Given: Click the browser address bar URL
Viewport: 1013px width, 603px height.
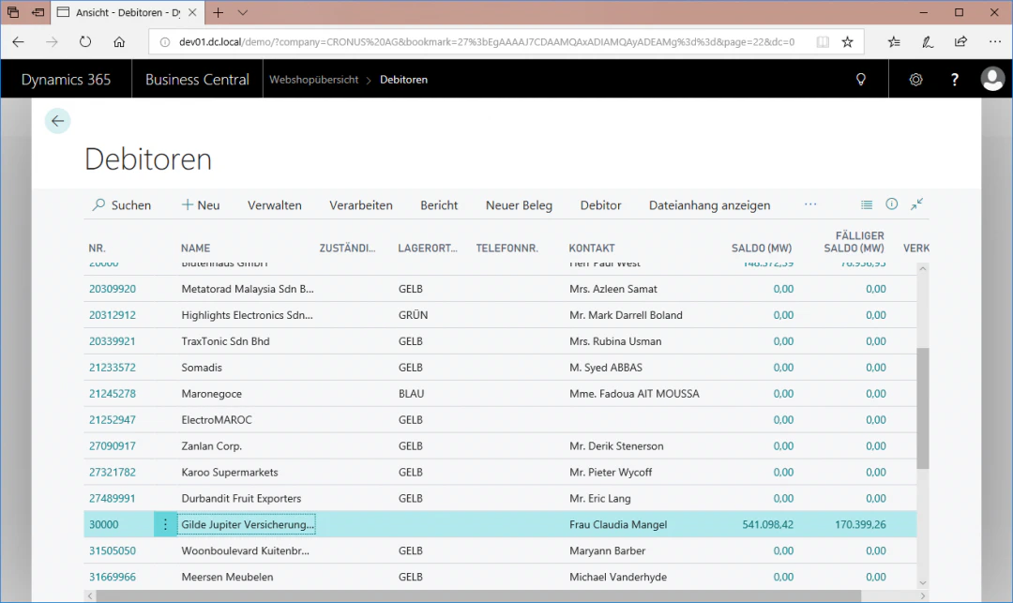Looking at the screenshot, I should pos(487,42).
